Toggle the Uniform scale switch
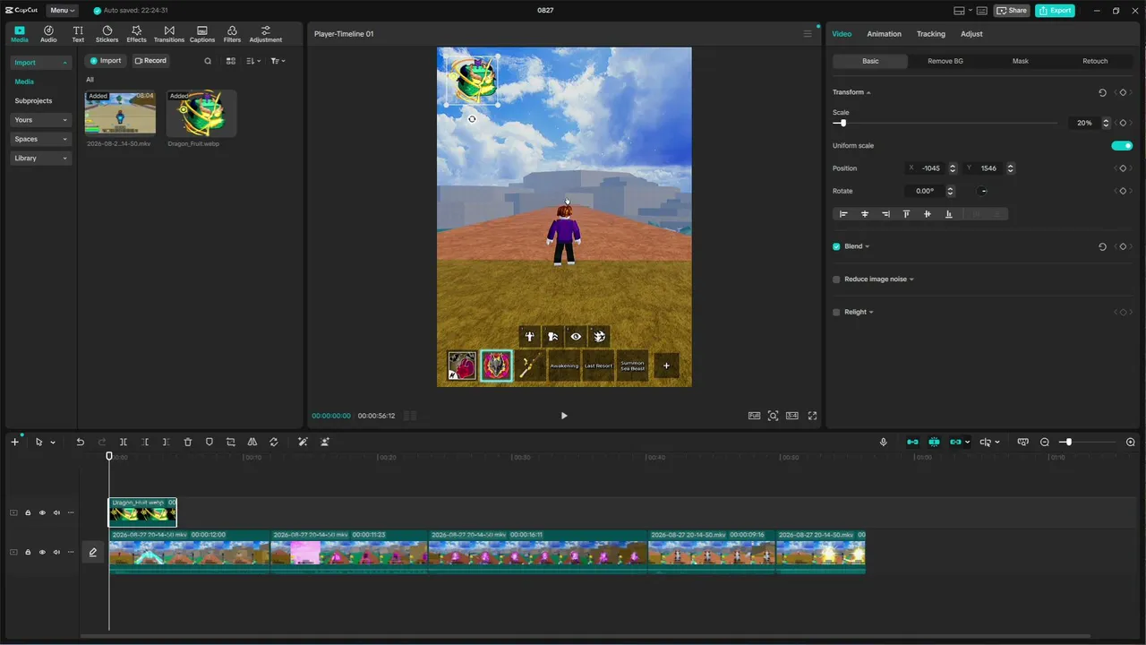 (1122, 145)
